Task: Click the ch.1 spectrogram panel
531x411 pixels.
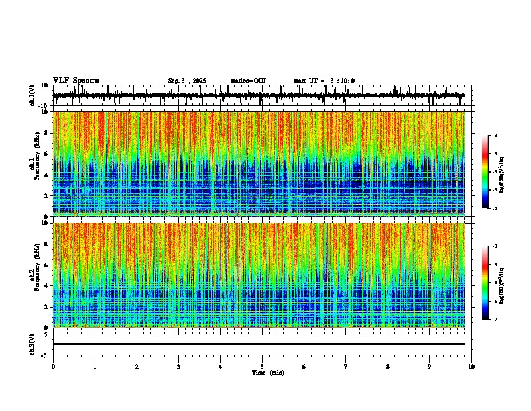Action: [259, 164]
